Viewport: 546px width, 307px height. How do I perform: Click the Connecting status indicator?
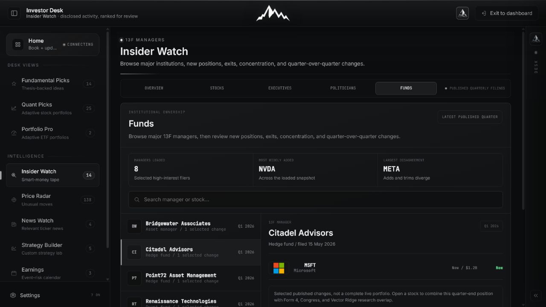click(78, 44)
